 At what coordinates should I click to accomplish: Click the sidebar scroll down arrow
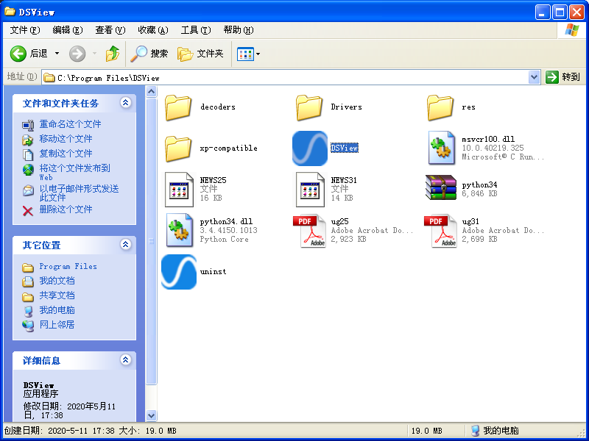(x=151, y=415)
